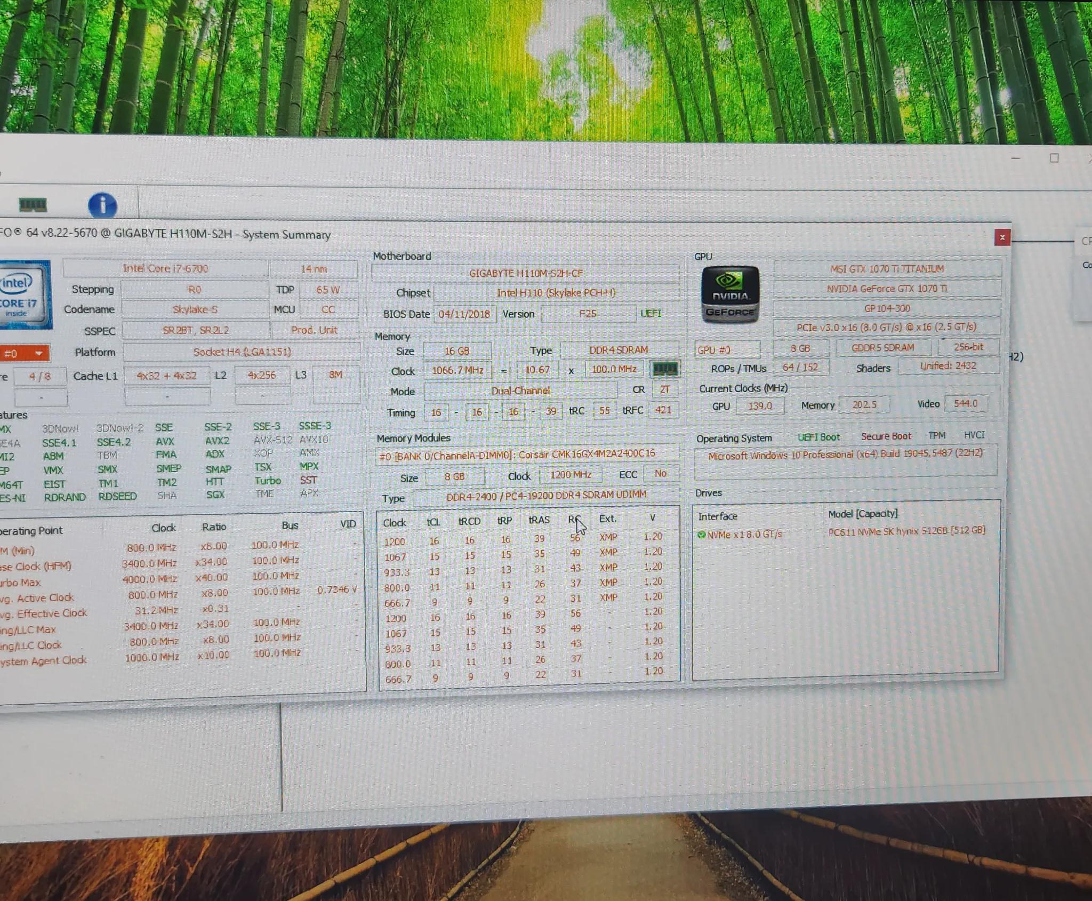Click the PC611 NVMe SK hynix 512GB drive entry
This screenshot has width=1092, height=901.
[906, 531]
